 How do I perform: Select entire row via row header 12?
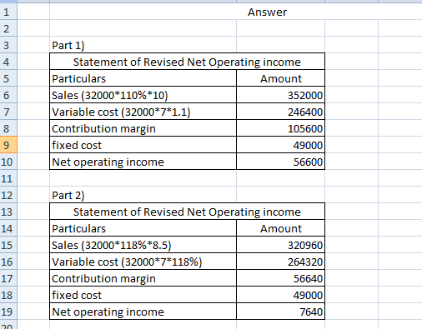[x=8, y=195]
